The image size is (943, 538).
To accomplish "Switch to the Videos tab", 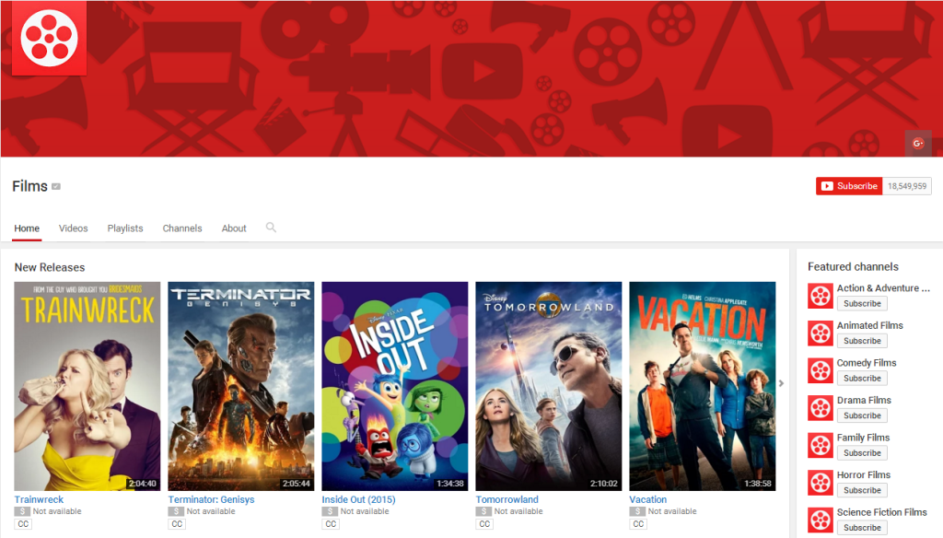I will (x=73, y=228).
